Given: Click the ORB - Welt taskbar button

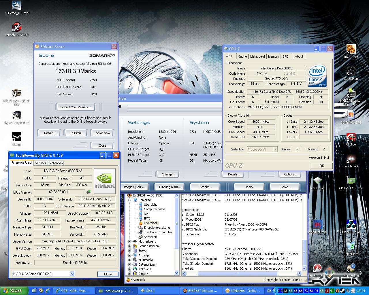Looking at the screenshot, I should pos(74,291).
